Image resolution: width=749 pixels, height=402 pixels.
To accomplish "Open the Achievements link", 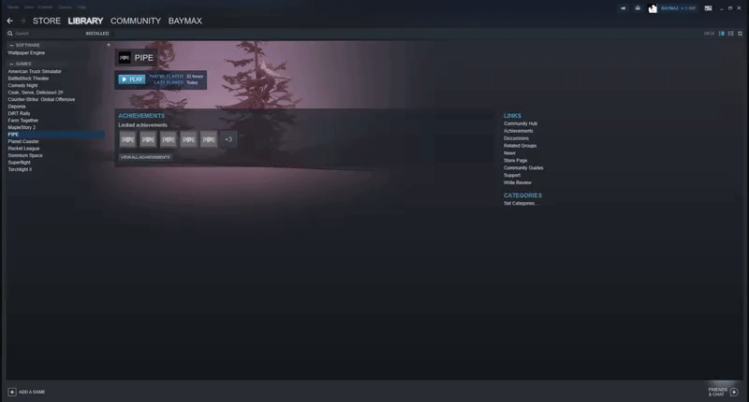I will (519, 131).
